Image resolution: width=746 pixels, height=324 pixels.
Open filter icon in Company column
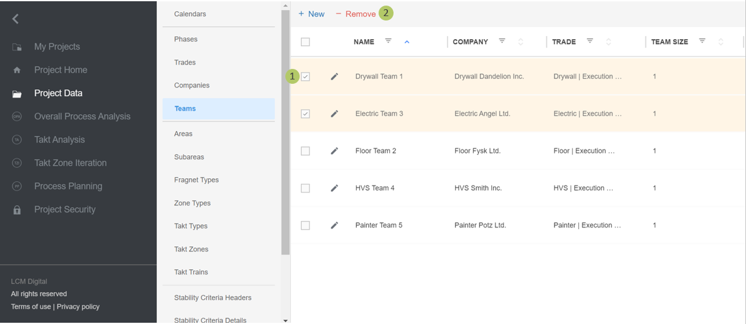[x=502, y=42]
